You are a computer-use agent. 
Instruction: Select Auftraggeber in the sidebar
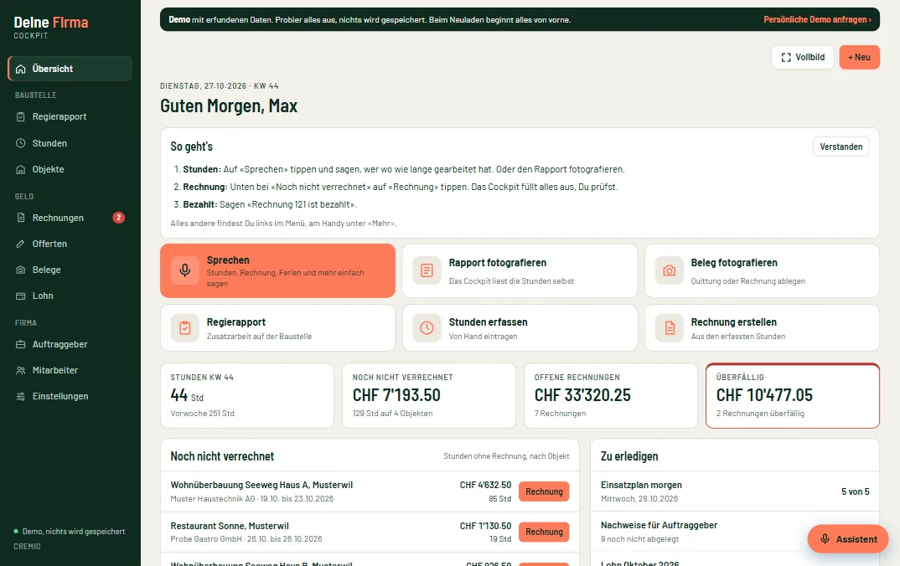pyautogui.click(x=70, y=344)
